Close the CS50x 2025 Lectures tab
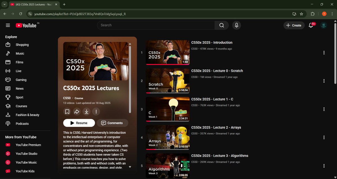This screenshot has height=179, width=337. pyautogui.click(x=56, y=4)
